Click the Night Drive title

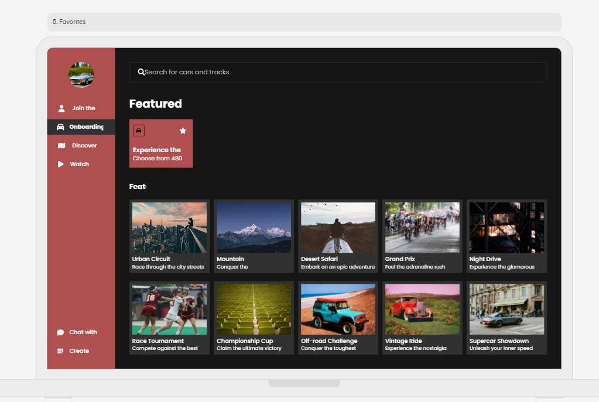[485, 259]
